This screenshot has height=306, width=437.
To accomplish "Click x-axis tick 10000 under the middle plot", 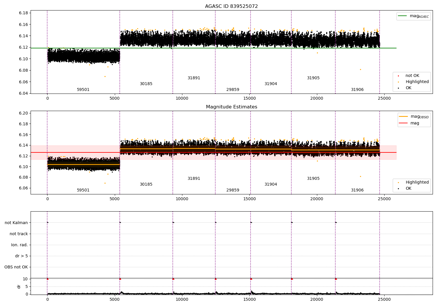I will [x=182, y=199].
